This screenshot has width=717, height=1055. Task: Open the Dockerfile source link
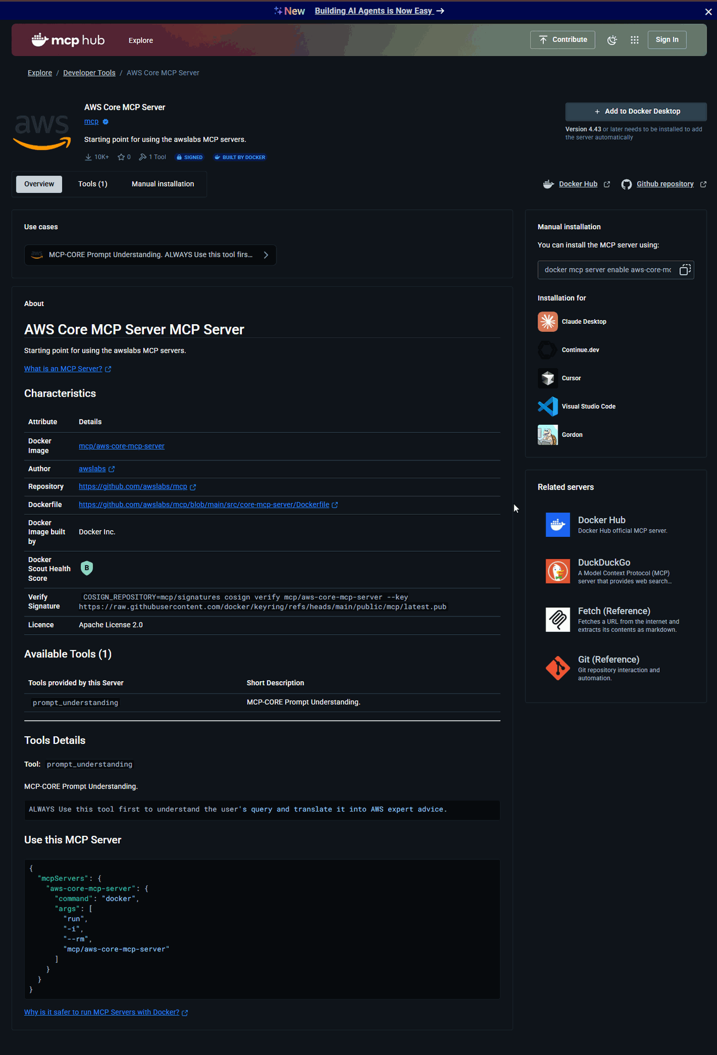pos(204,505)
